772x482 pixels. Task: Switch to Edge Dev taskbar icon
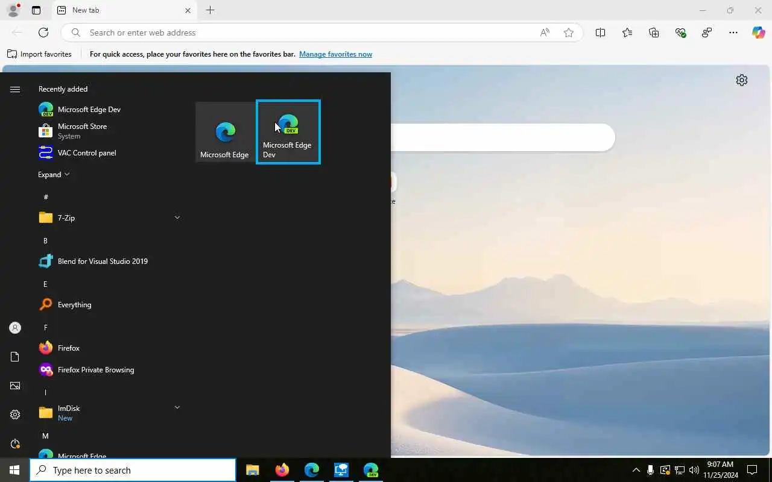pos(371,470)
